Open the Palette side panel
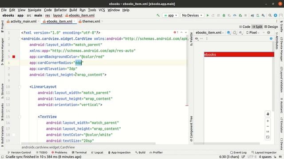Image resolution: width=284 pixels, height=159 pixels. 191,38
